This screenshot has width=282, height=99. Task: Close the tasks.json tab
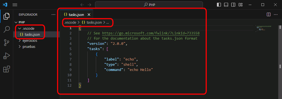click(89, 15)
